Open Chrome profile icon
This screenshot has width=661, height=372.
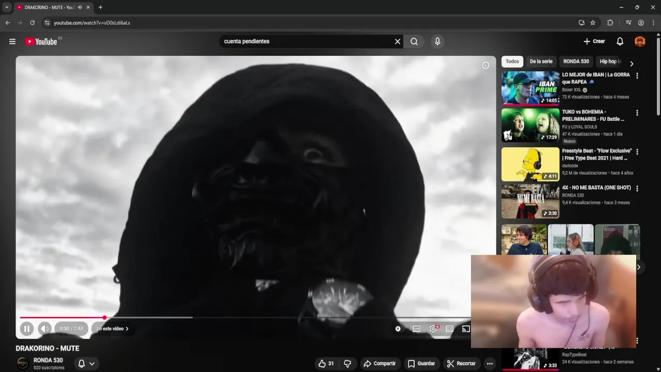click(641, 23)
